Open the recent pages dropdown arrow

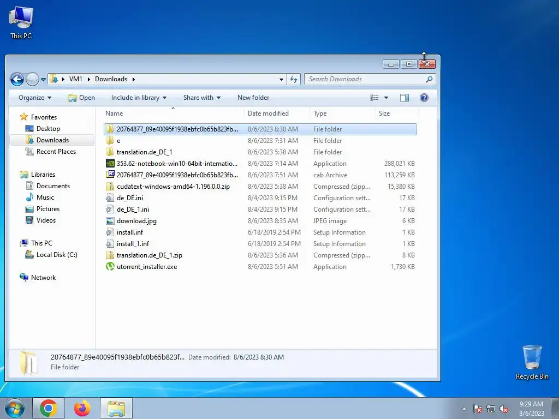(x=43, y=80)
